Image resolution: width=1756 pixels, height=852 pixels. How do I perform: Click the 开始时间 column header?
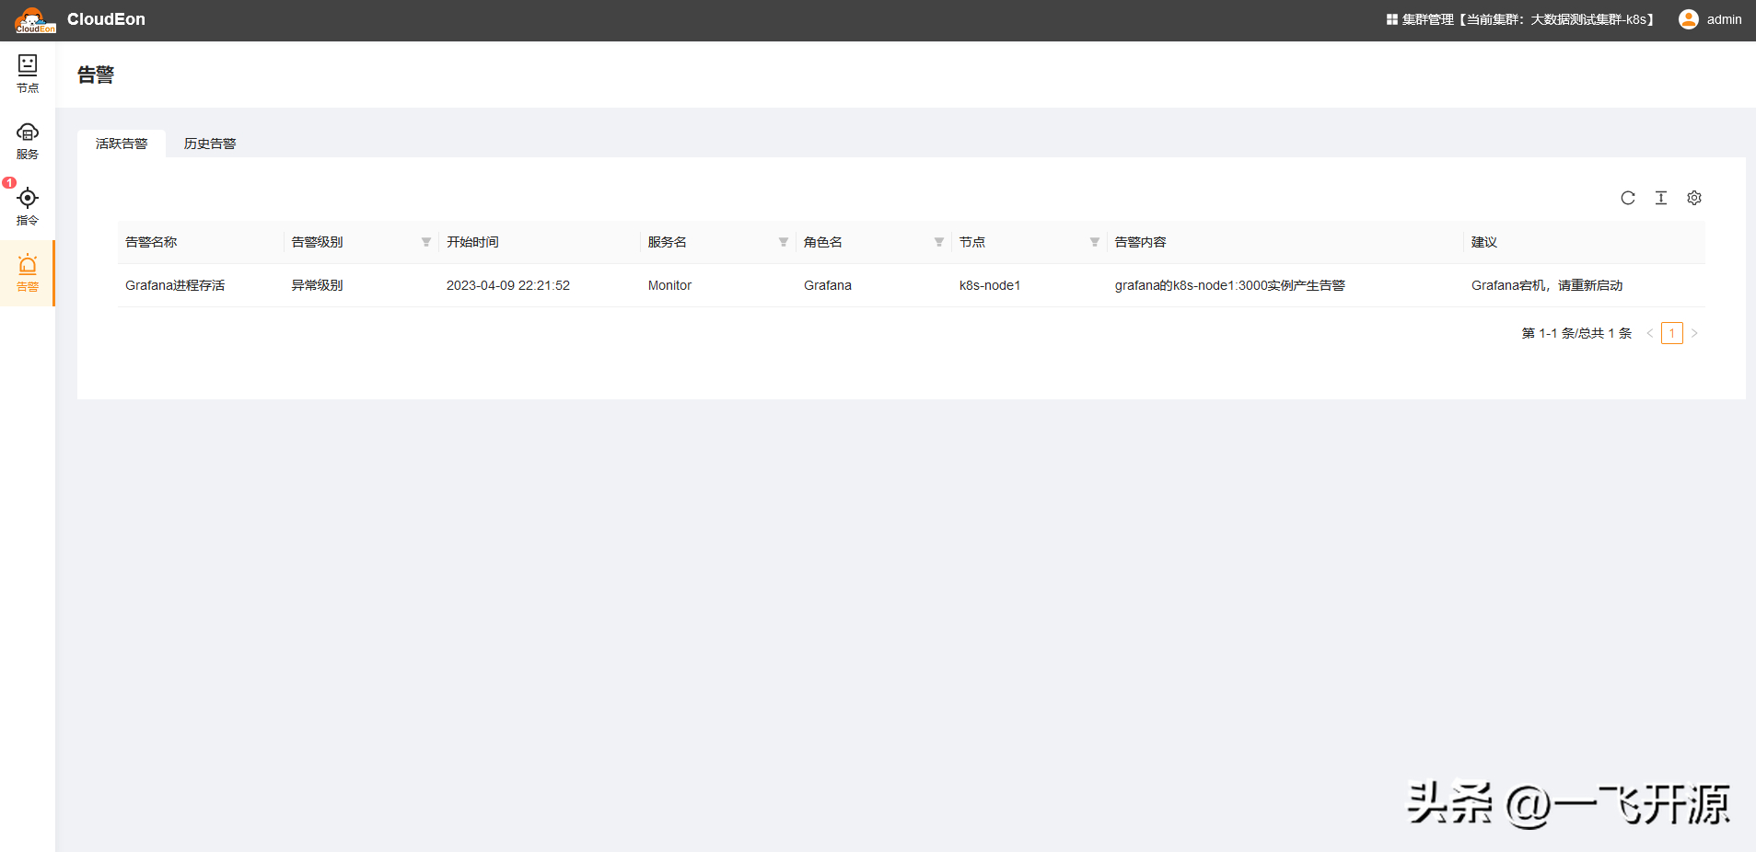click(472, 242)
